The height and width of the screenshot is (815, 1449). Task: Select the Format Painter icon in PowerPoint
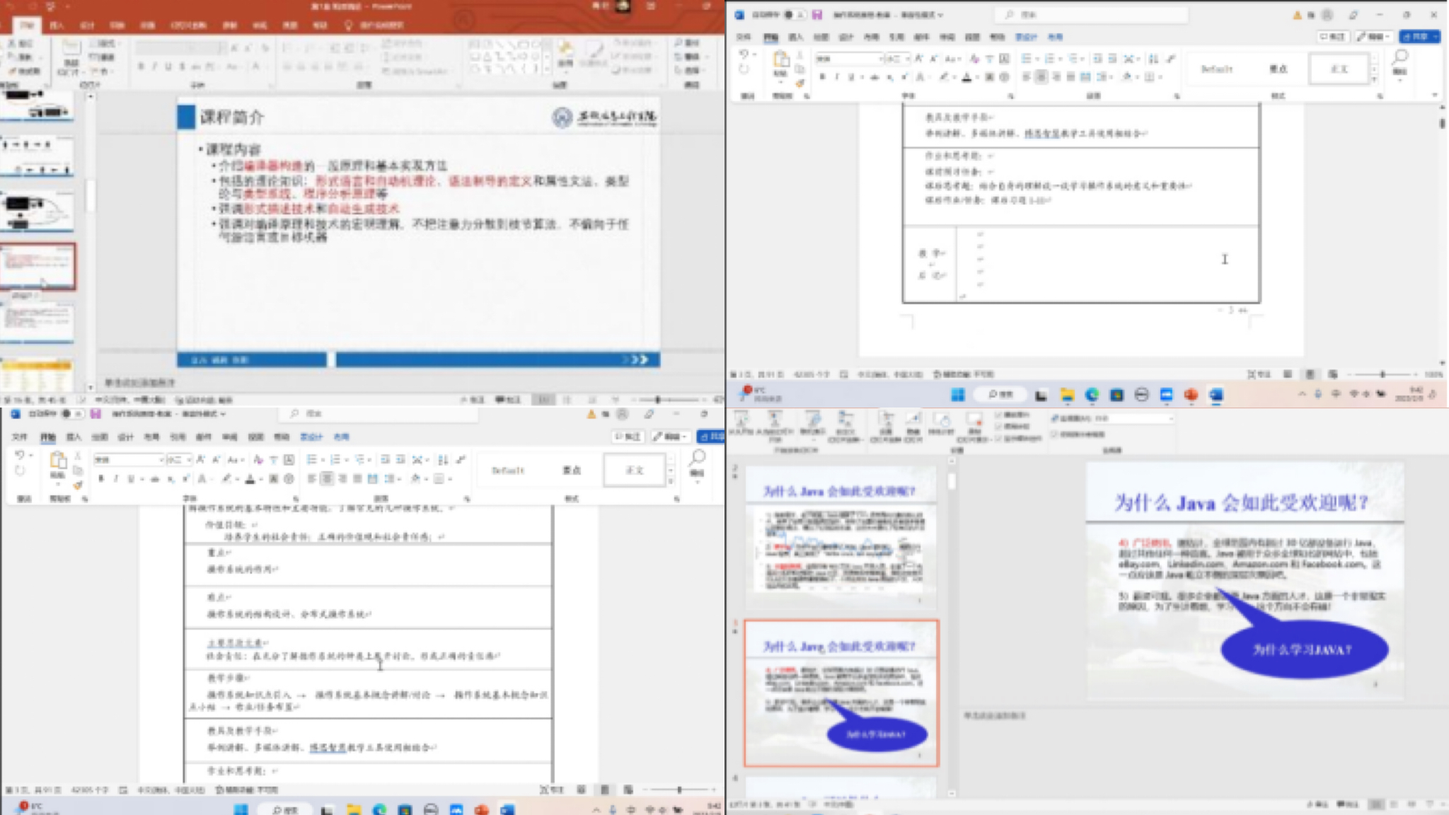tap(13, 71)
